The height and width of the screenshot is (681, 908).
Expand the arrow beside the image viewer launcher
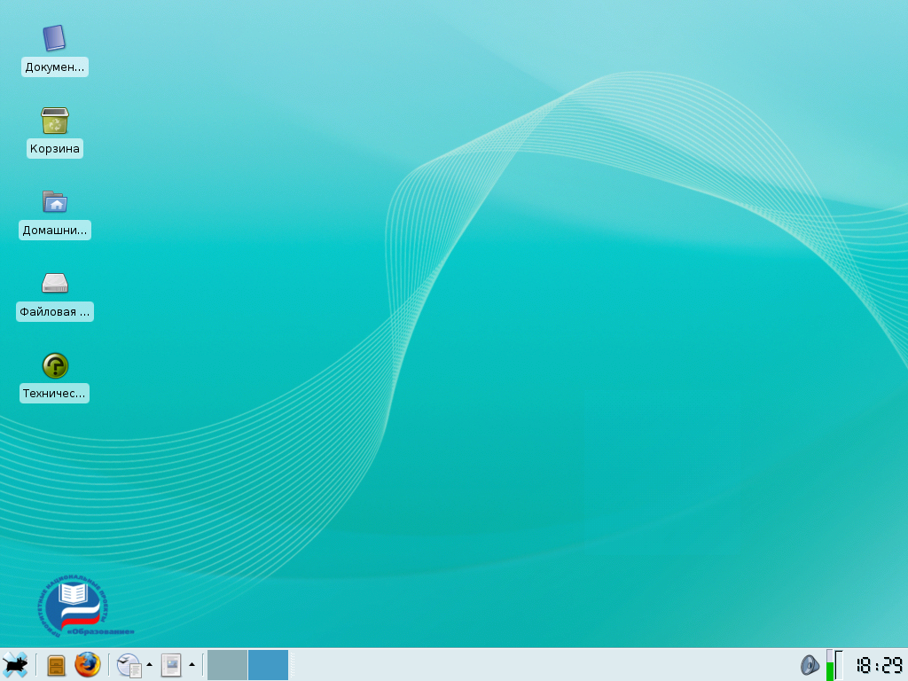[192, 664]
